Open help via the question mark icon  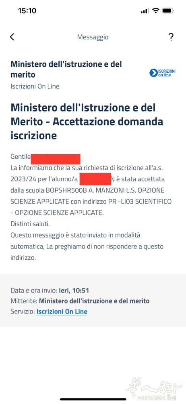tap(171, 37)
